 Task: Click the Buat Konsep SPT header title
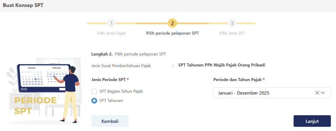coord(23,5)
